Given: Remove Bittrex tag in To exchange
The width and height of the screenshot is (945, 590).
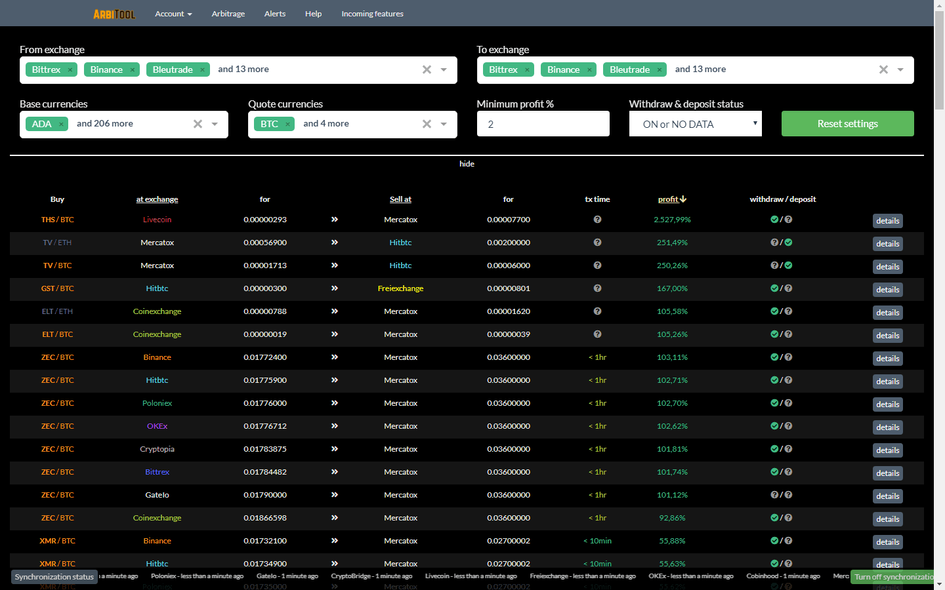Looking at the screenshot, I should click(x=527, y=69).
